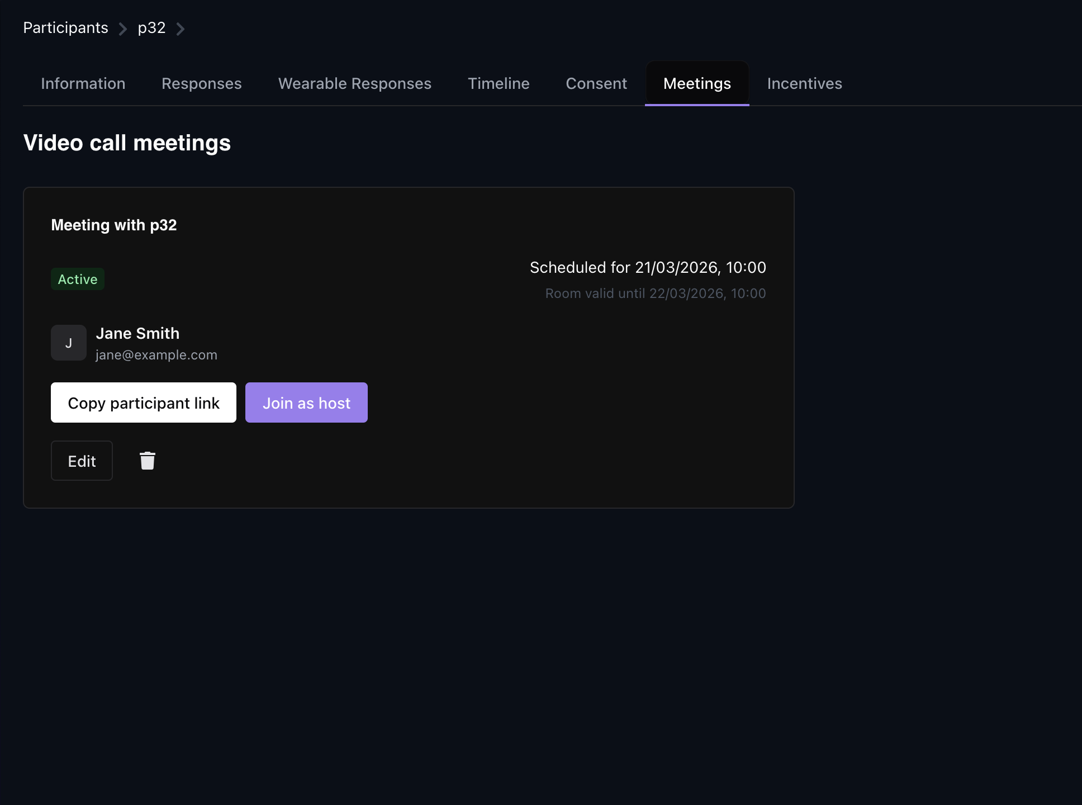This screenshot has height=805, width=1082.
Task: Join the meeting as host
Action: (x=306, y=402)
